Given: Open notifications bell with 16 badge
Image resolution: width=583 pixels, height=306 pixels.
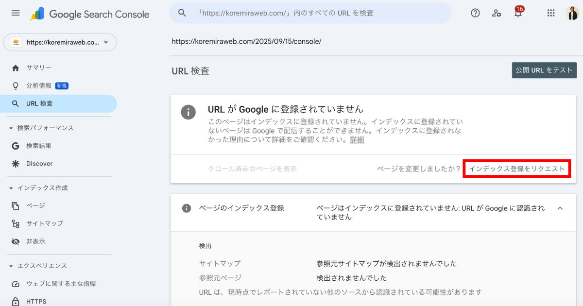Looking at the screenshot, I should (518, 12).
